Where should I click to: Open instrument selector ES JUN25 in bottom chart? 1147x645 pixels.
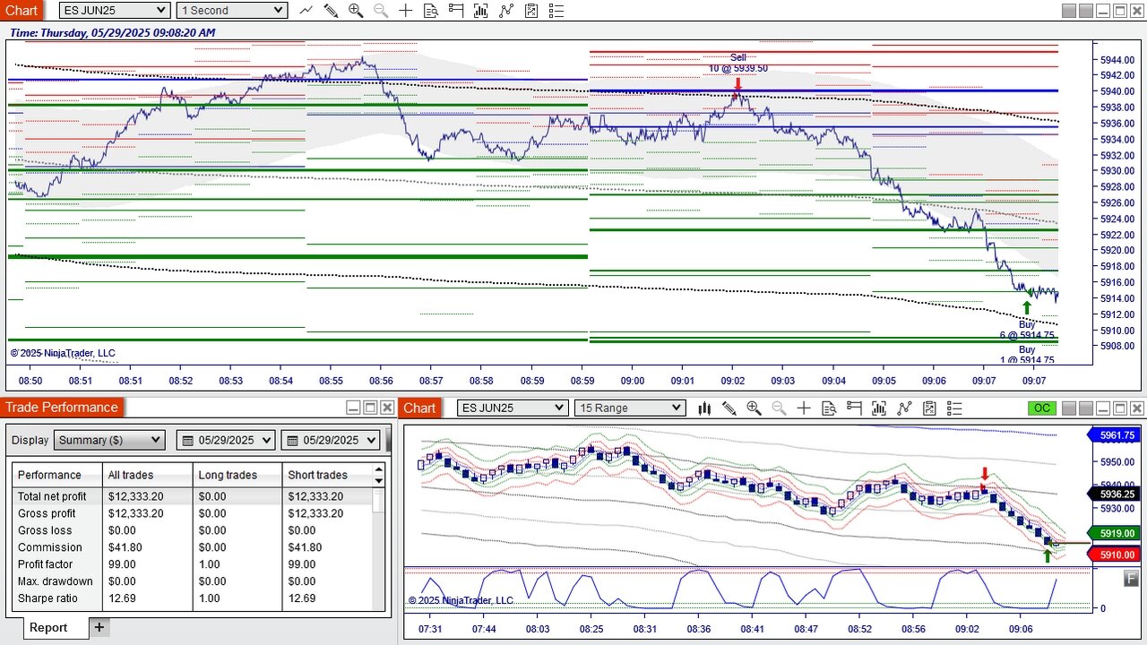[513, 408]
